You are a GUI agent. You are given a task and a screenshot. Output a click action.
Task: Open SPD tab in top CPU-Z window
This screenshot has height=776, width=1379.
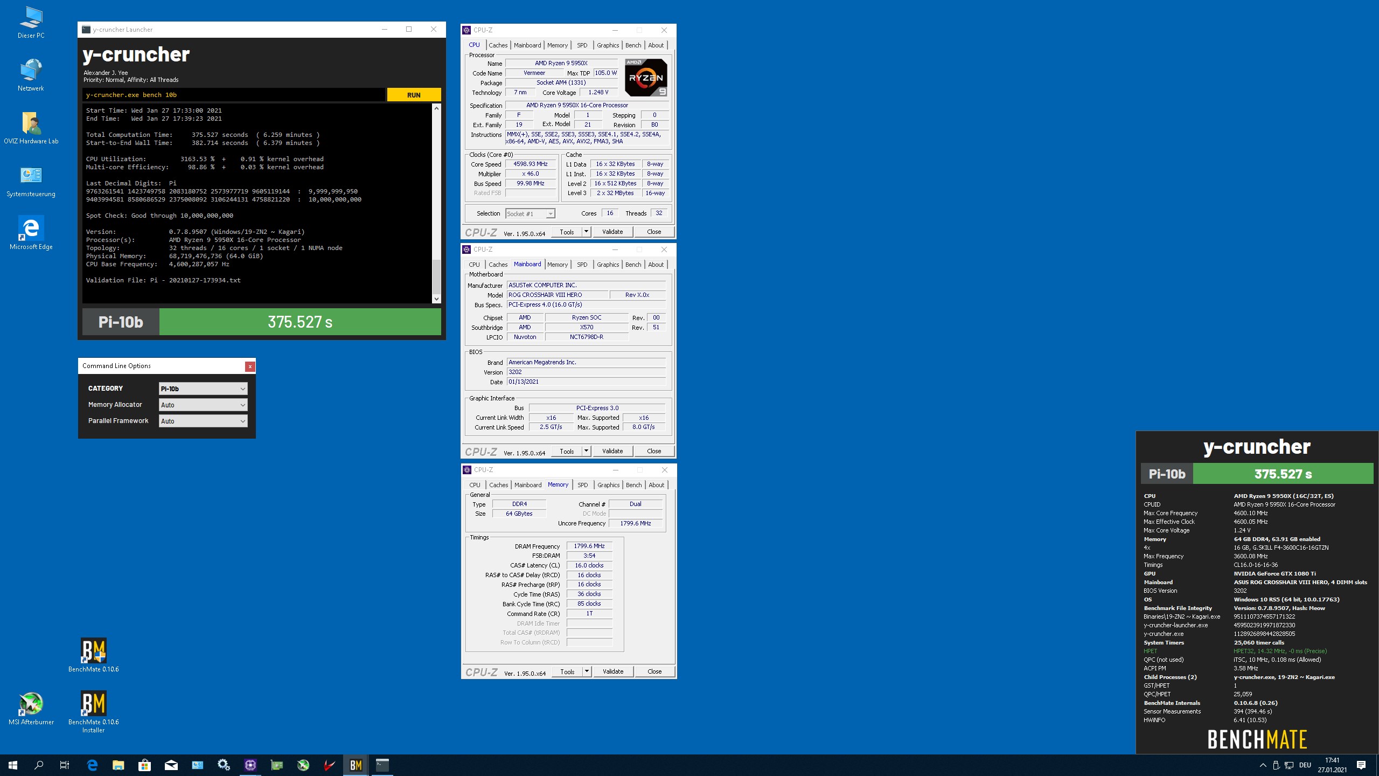pos(582,45)
